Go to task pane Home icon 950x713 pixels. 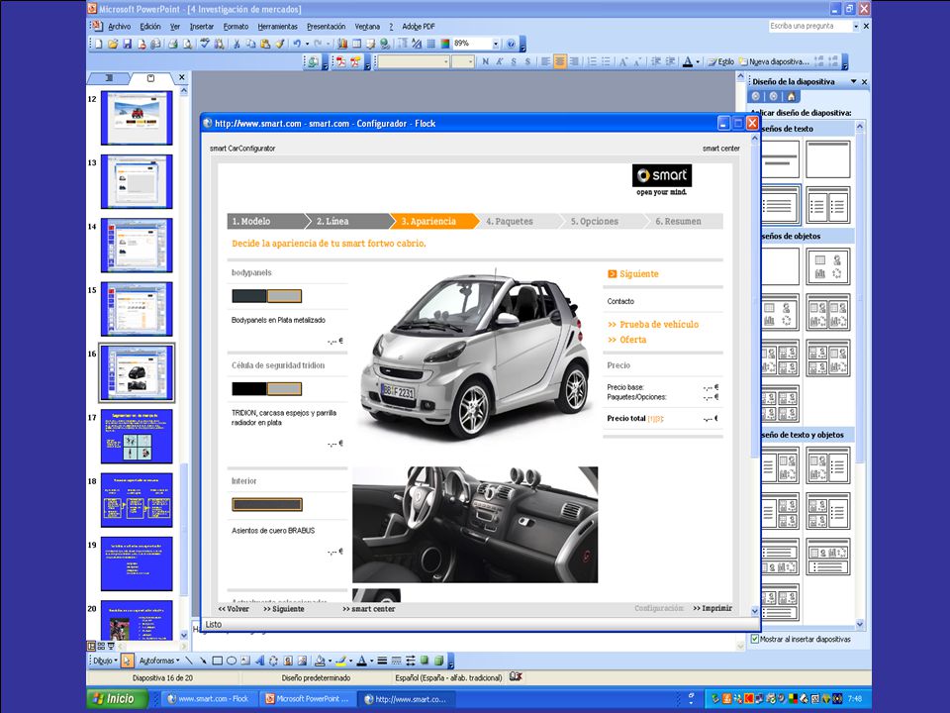[x=791, y=96]
